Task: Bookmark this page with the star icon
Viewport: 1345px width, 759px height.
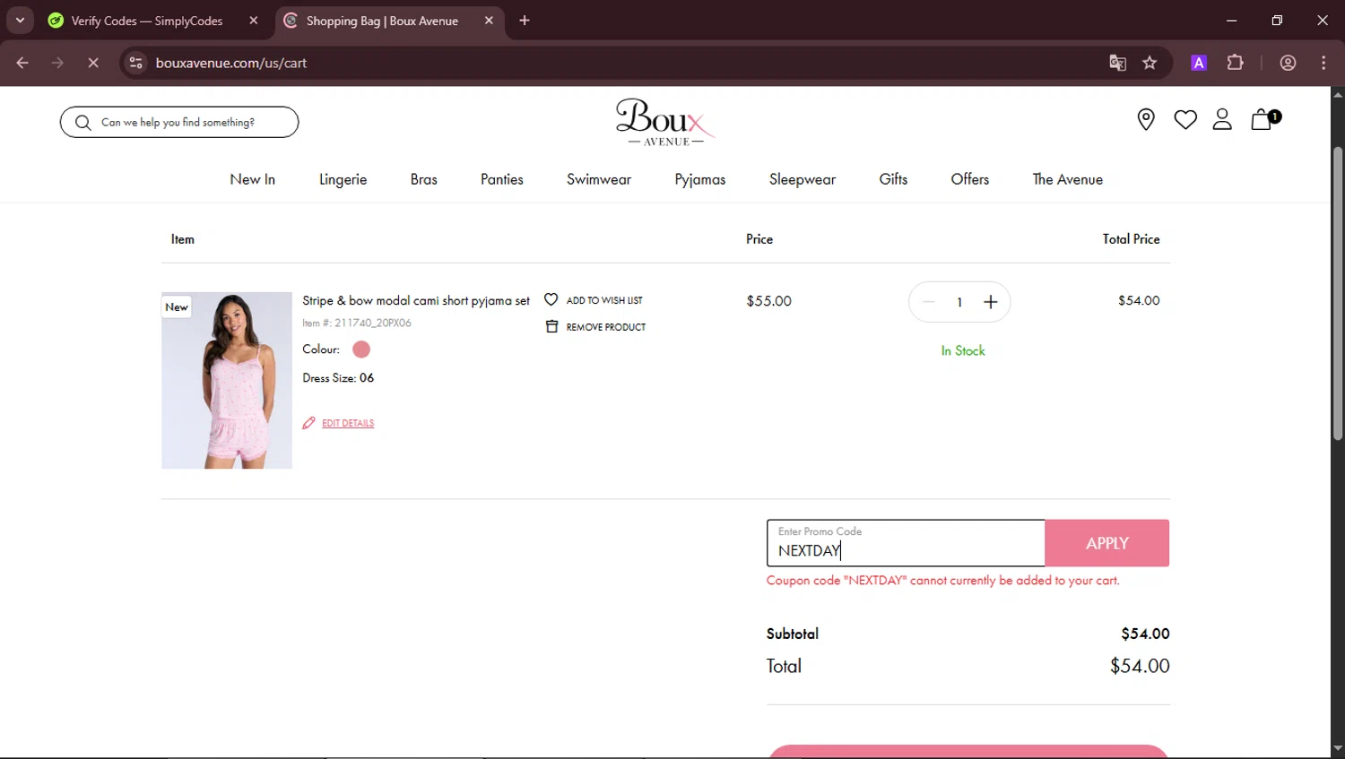Action: [1150, 63]
